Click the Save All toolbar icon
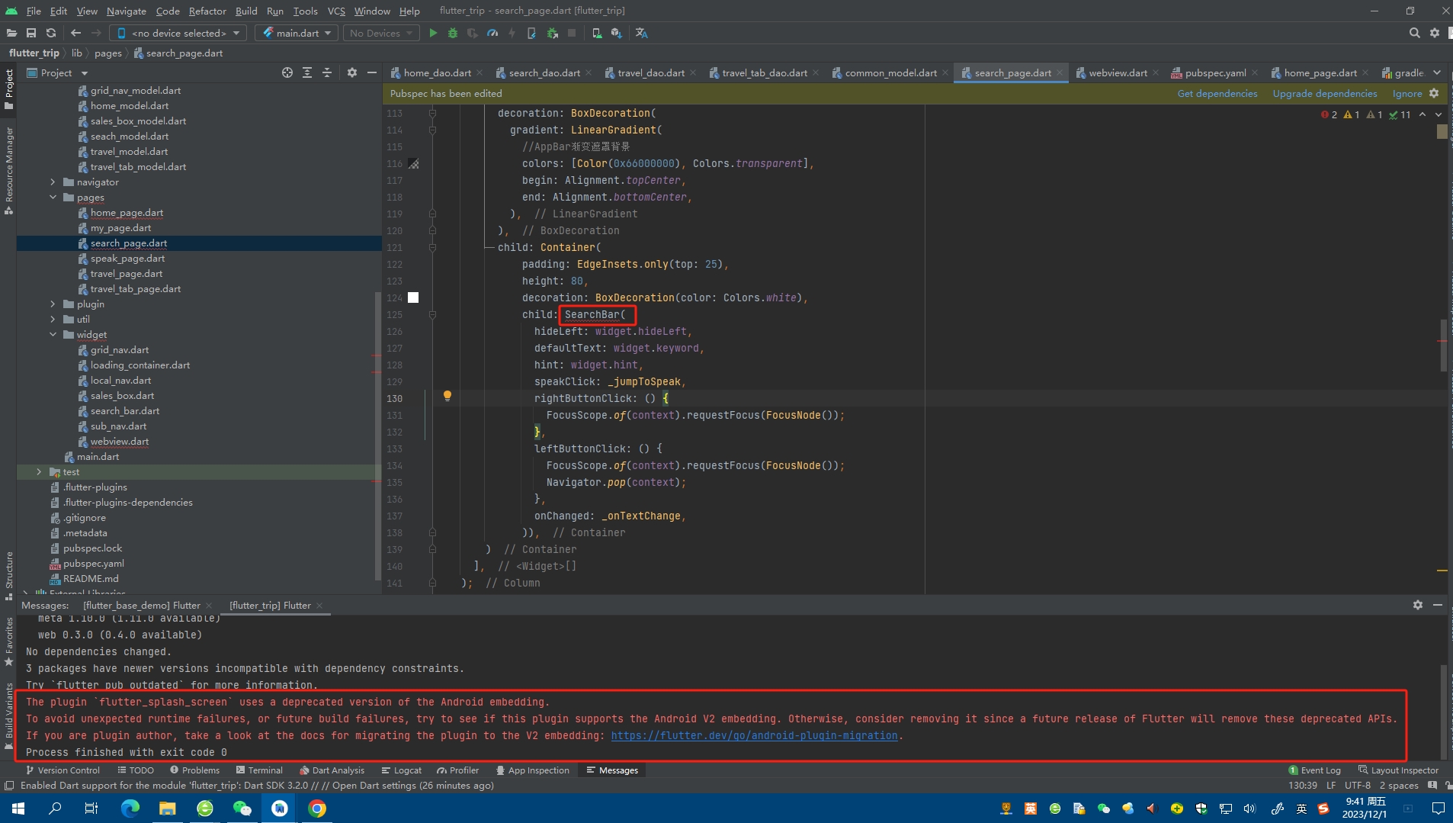This screenshot has width=1453, height=823. (31, 33)
